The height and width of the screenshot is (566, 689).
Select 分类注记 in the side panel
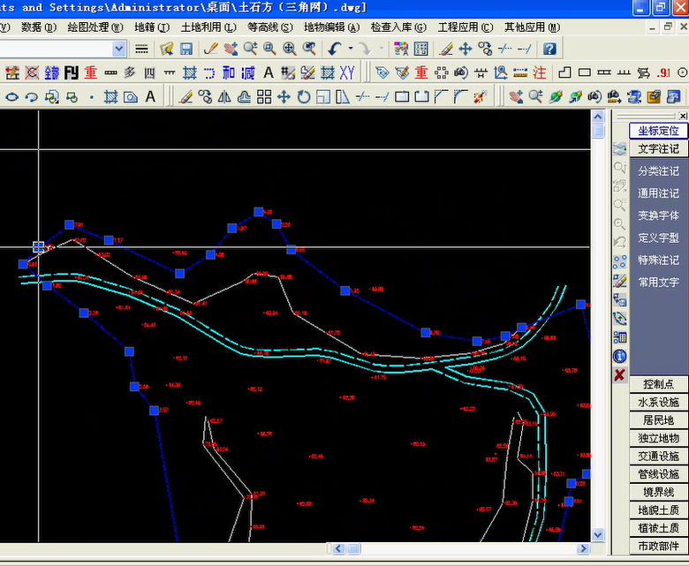pyautogui.click(x=658, y=171)
